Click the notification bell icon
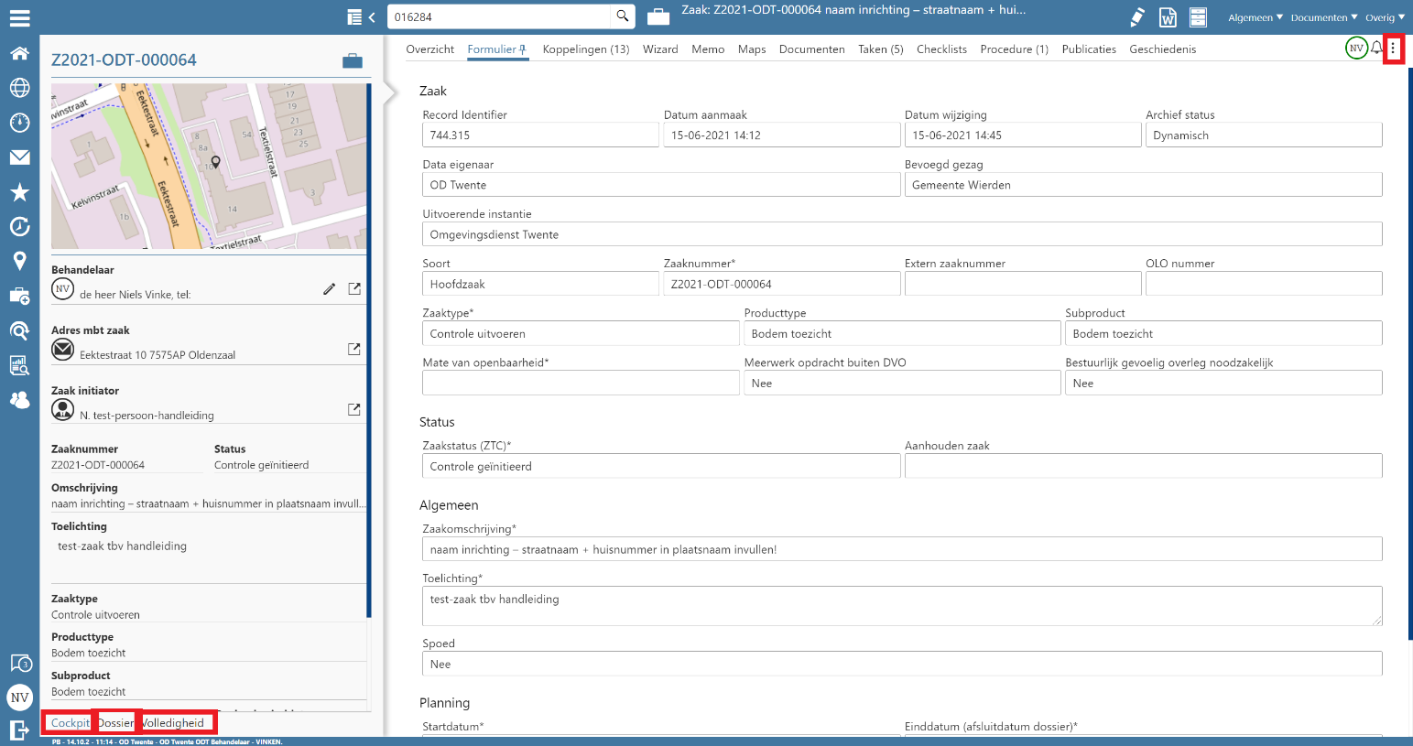 1376,49
